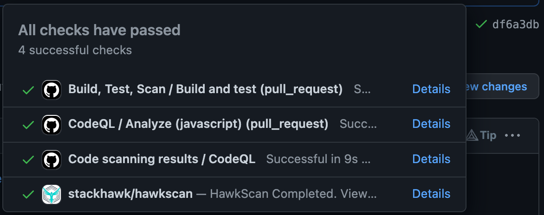Click the StackHawk hawkscan logo icon

coord(52,194)
